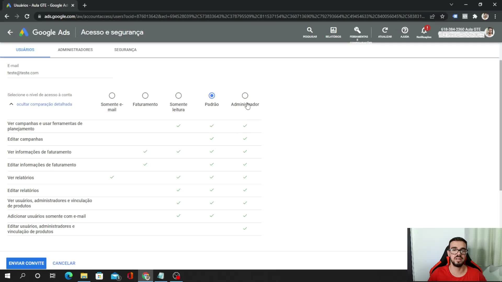The height and width of the screenshot is (282, 502).
Task: Select the Administrador access level
Action: [x=245, y=96]
